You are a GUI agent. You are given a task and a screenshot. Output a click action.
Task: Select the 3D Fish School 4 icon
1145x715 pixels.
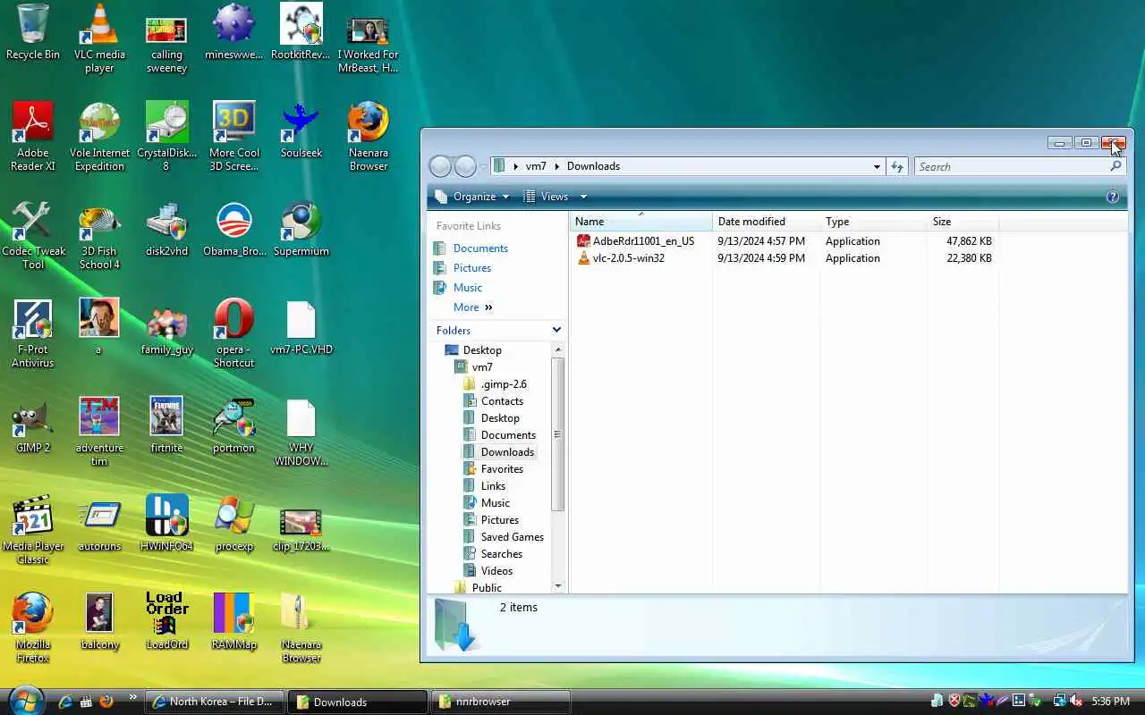point(99,234)
